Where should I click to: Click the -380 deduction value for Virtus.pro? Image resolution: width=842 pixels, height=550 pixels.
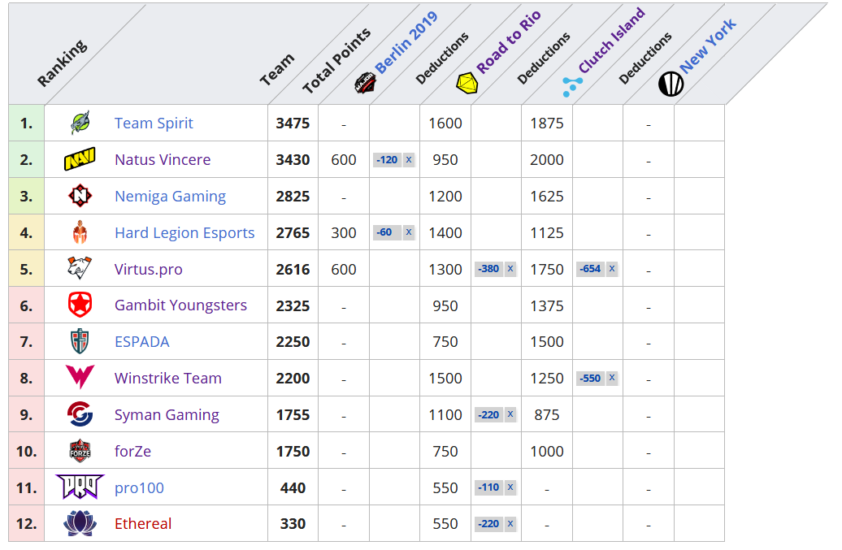tap(489, 268)
